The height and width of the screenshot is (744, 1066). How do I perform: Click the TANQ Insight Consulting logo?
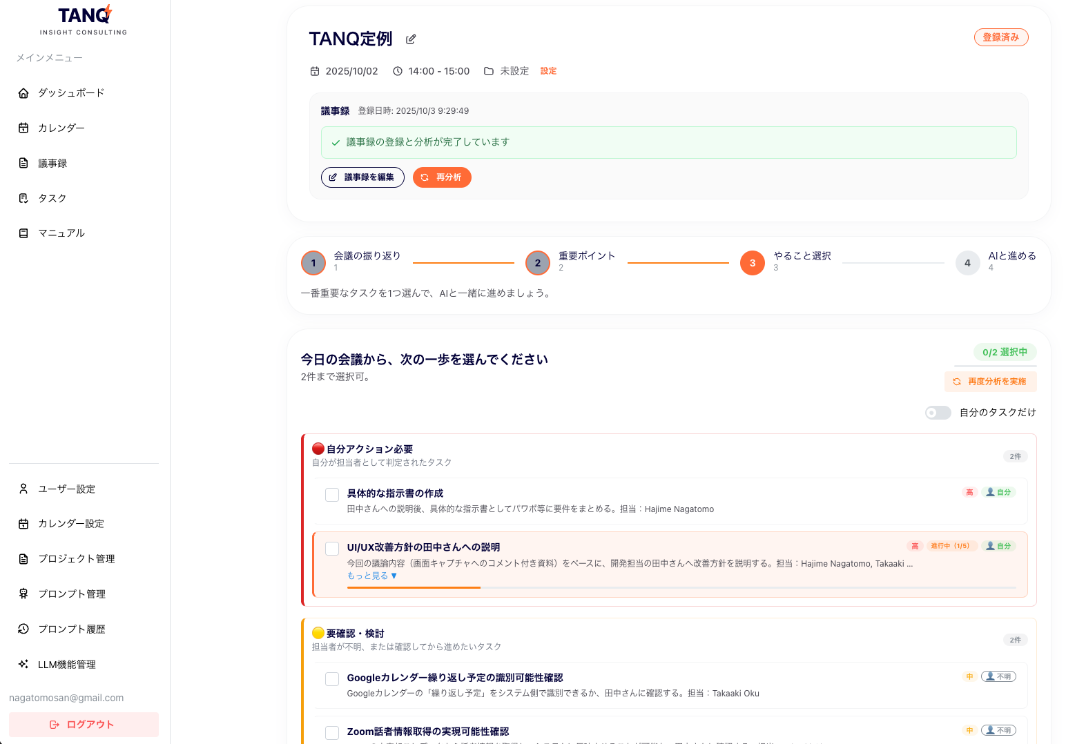[x=84, y=20]
